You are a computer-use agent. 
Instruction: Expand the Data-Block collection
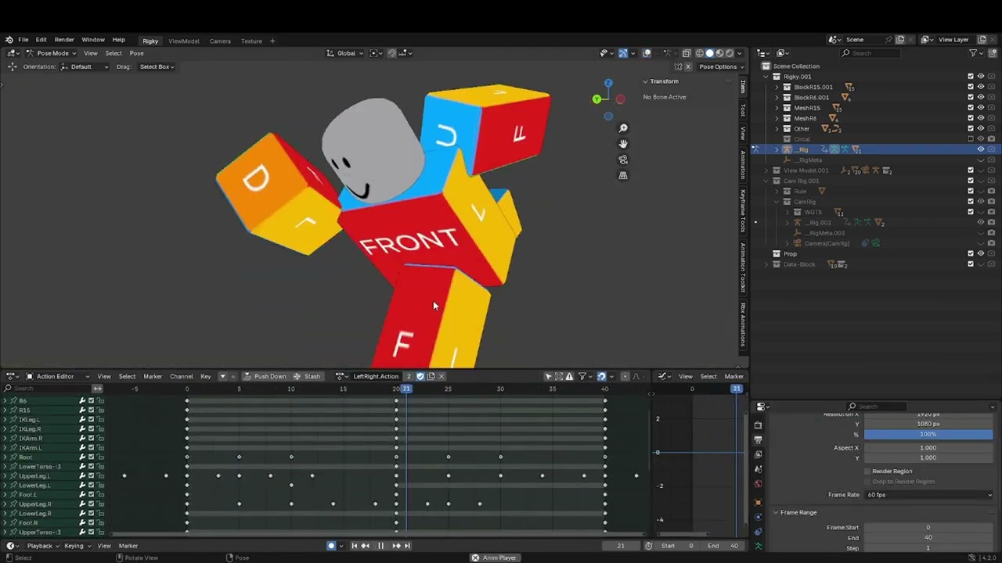point(766,264)
